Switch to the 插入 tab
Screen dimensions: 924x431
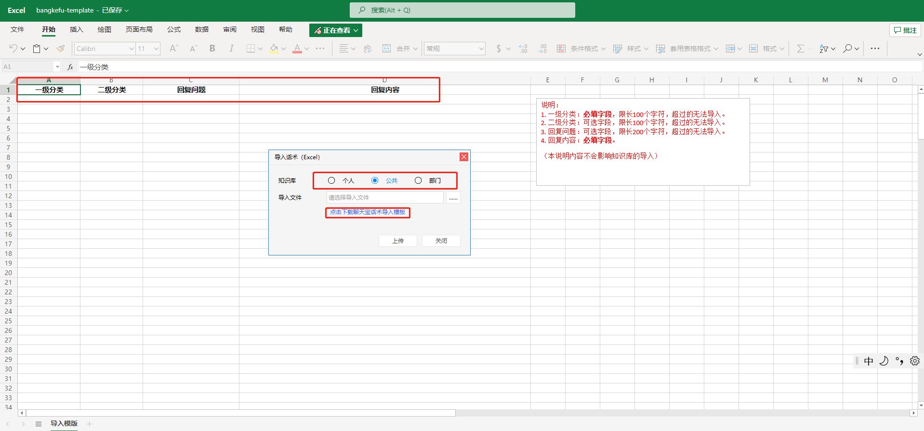(77, 29)
